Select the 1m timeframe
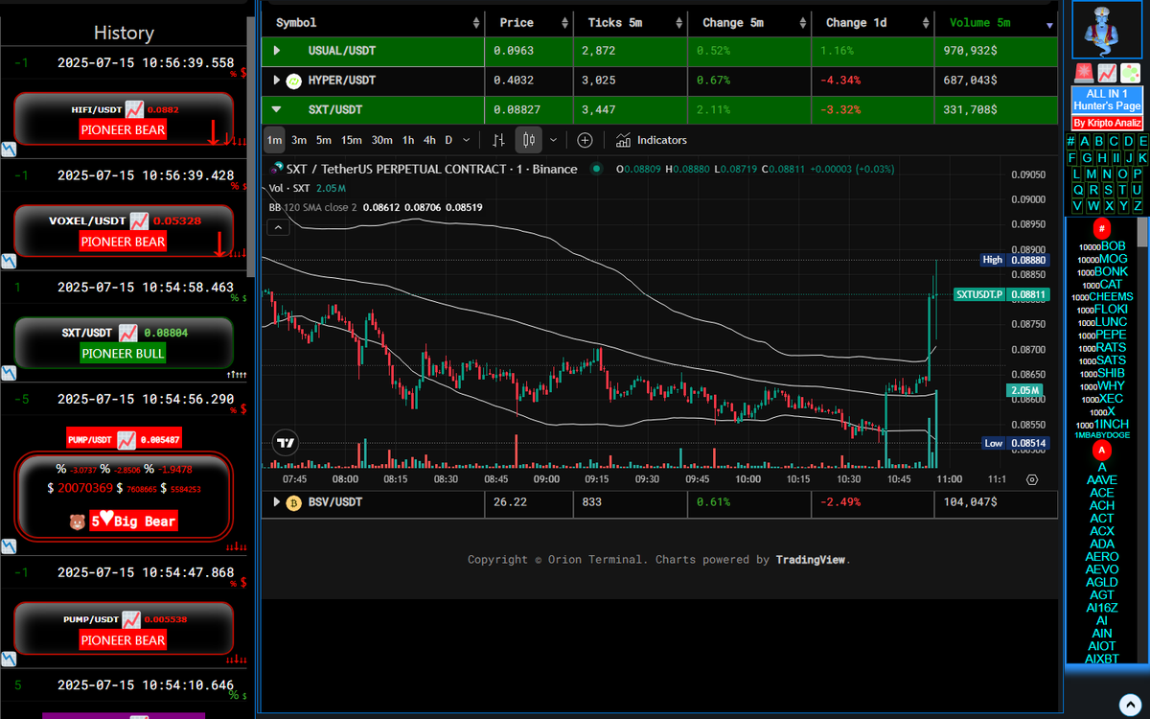The width and height of the screenshot is (1150, 719). (x=274, y=140)
